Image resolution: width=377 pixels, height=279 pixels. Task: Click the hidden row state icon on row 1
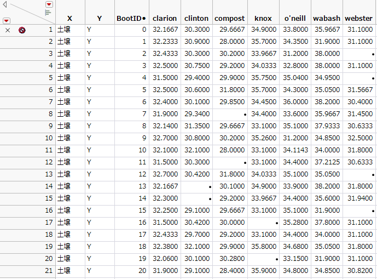point(22,30)
